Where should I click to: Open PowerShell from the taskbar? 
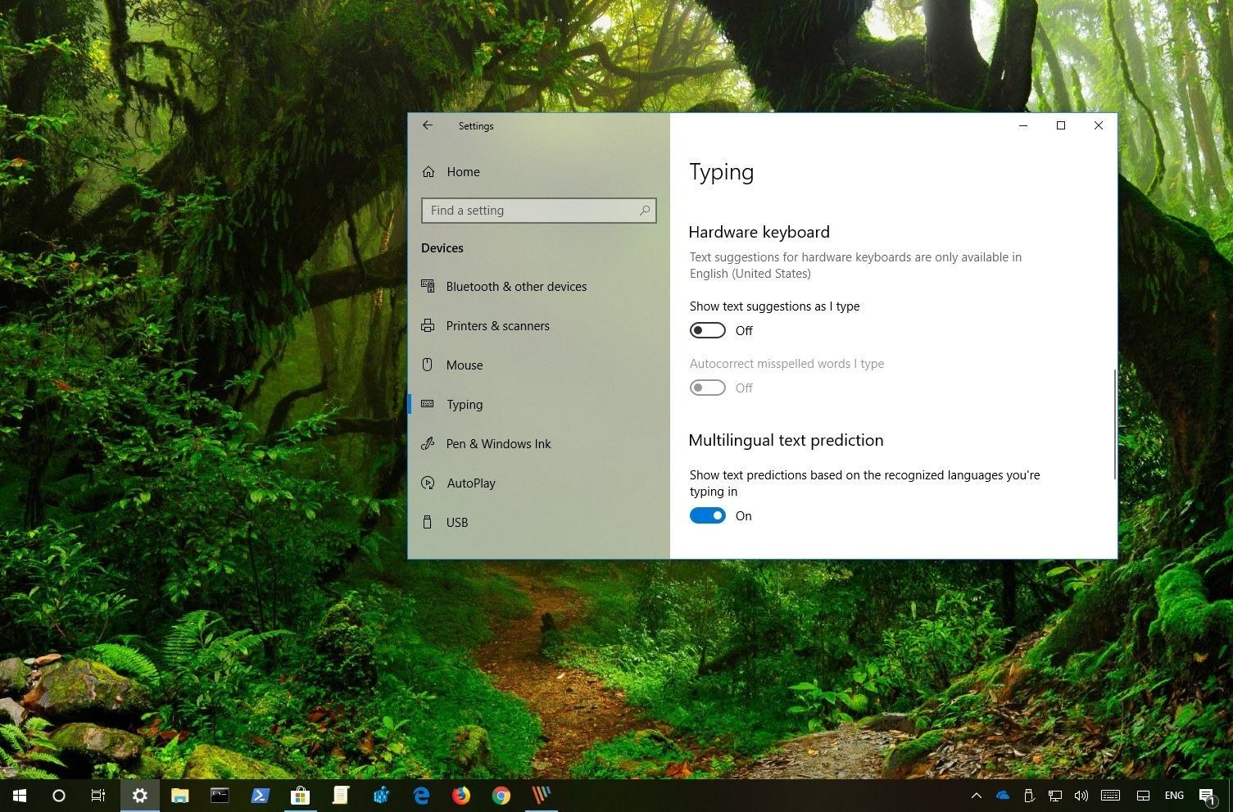(x=260, y=795)
